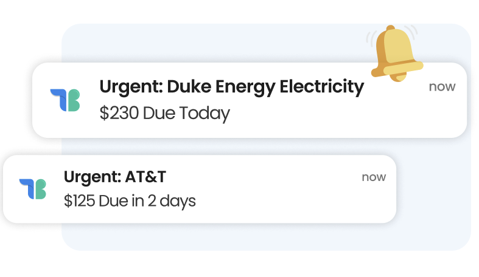Click blue half of AT&T notification logo
This screenshot has height=277, width=479.
pos(26,186)
